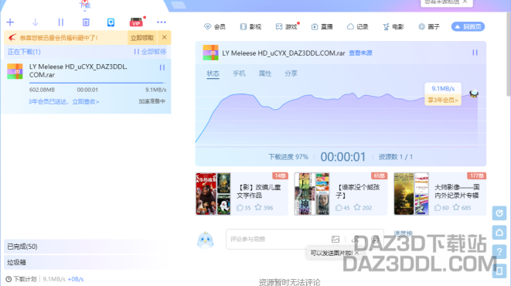Open the 会员 navigation item

[215, 27]
